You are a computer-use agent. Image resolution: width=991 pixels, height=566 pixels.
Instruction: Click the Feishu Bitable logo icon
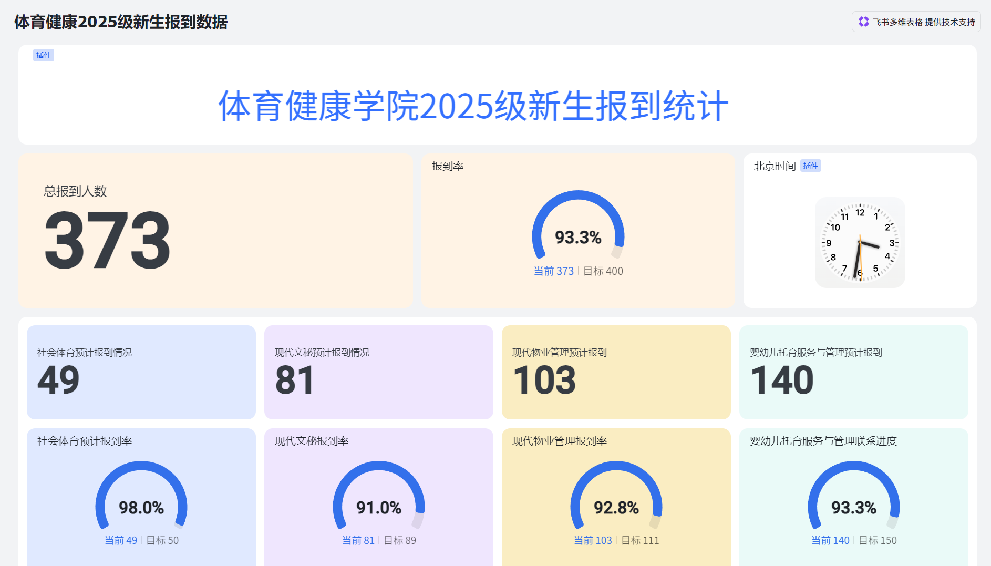(x=863, y=22)
